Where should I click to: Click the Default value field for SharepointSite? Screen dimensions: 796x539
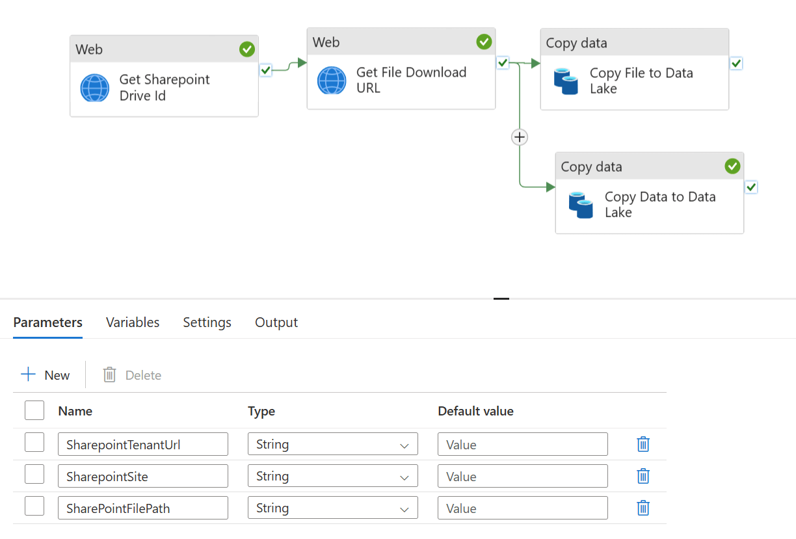[522, 477]
